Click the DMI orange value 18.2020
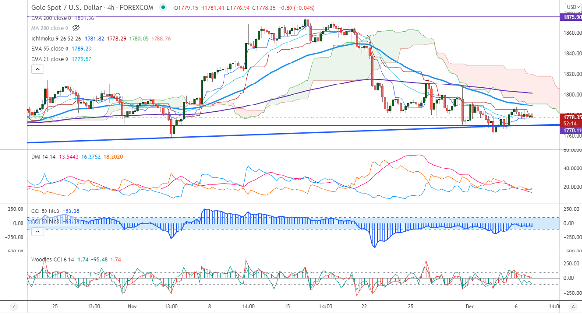Image resolution: width=582 pixels, height=315 pixels. click(113, 157)
